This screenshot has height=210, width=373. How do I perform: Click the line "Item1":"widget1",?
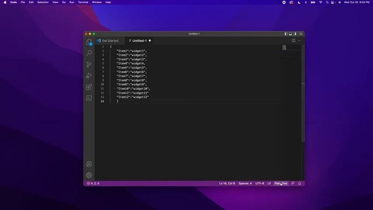pyautogui.click(x=132, y=51)
